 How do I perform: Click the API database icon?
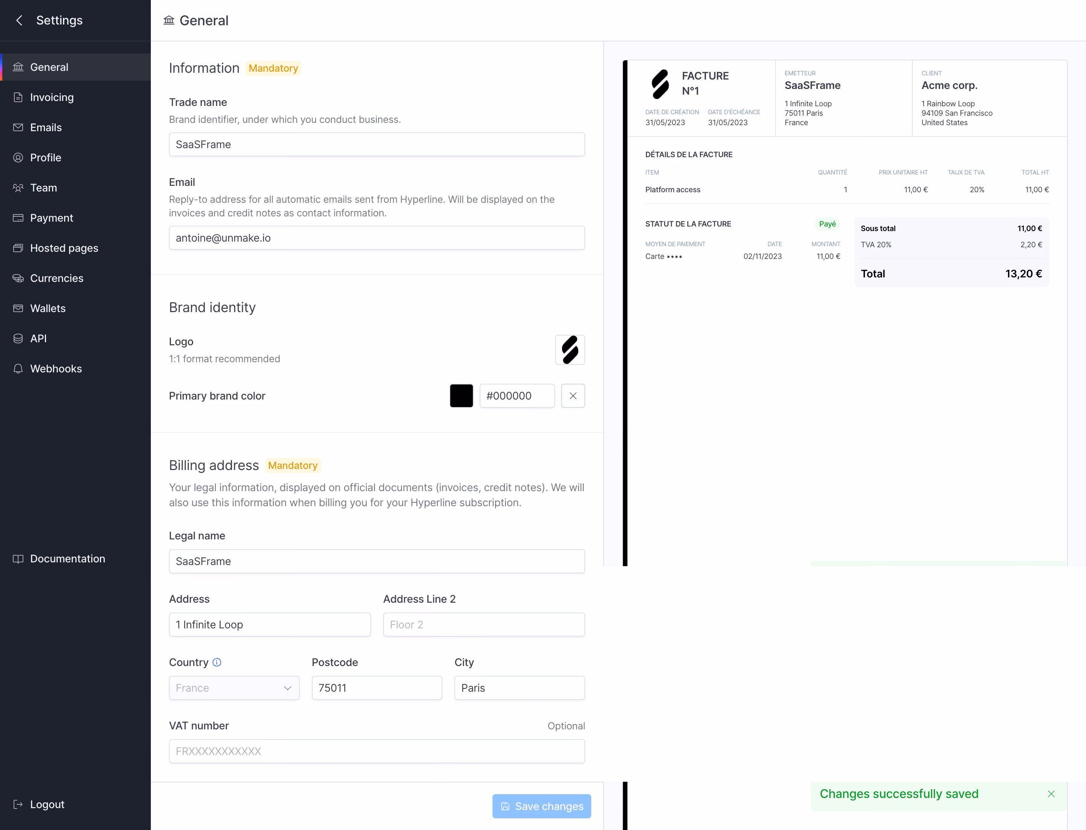[x=18, y=338]
